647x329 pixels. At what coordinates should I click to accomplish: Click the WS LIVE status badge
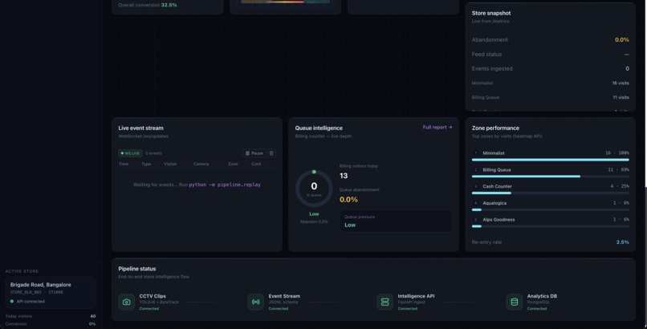130,153
